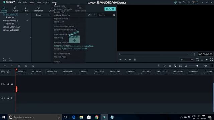Click the Delete trash icon in timeline toolbar
This screenshot has width=214, height=120.
point(19,66)
